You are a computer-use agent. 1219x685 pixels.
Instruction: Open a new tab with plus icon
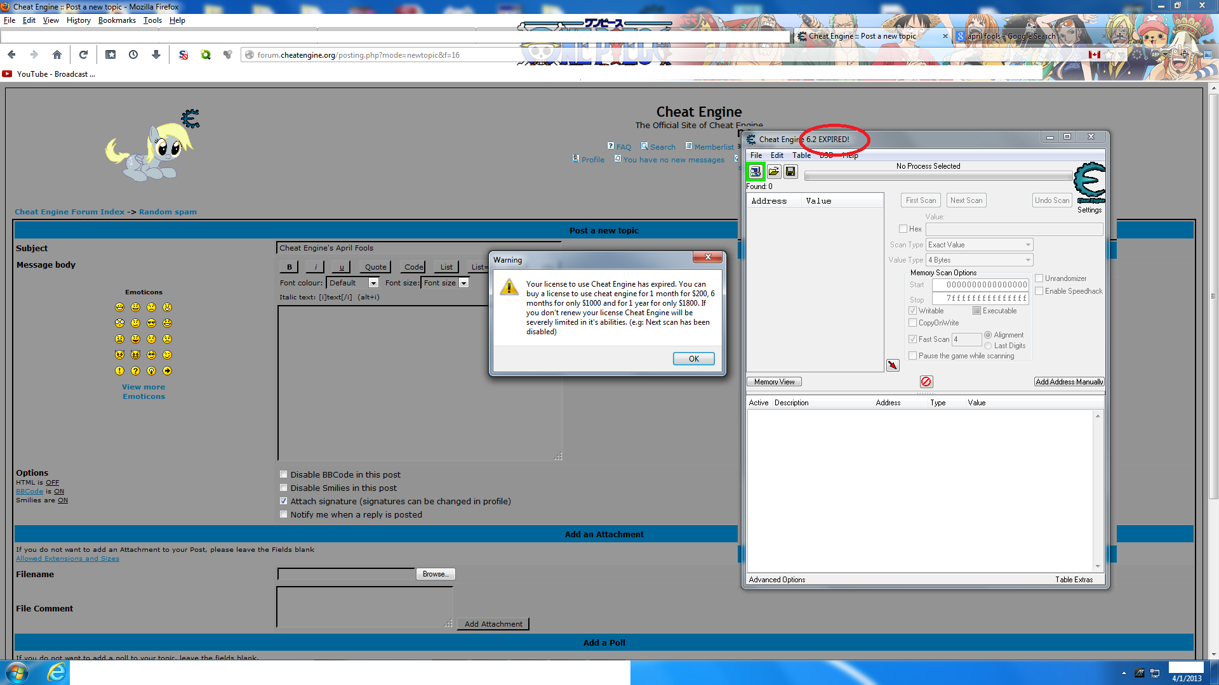1120,36
